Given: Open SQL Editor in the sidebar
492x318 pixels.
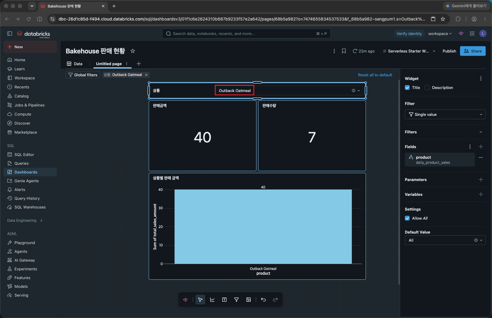Looking at the screenshot, I should 30,154.
